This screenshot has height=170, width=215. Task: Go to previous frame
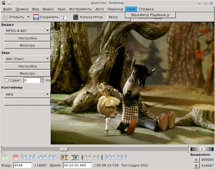coord(24,157)
